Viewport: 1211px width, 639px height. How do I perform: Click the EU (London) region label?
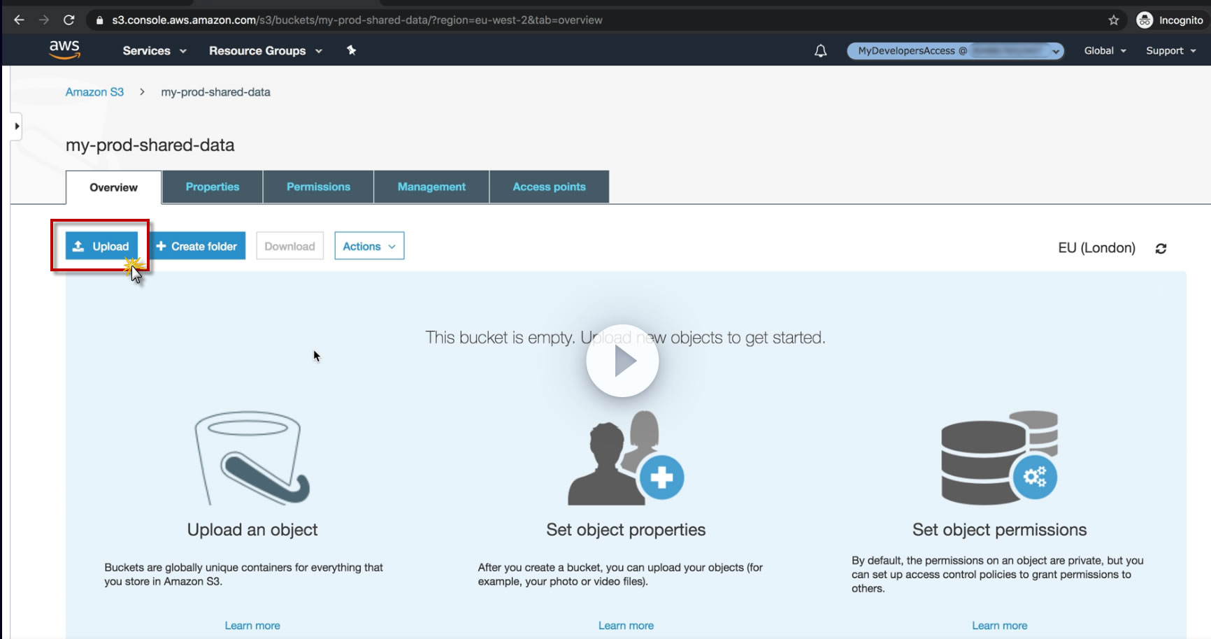pos(1096,248)
